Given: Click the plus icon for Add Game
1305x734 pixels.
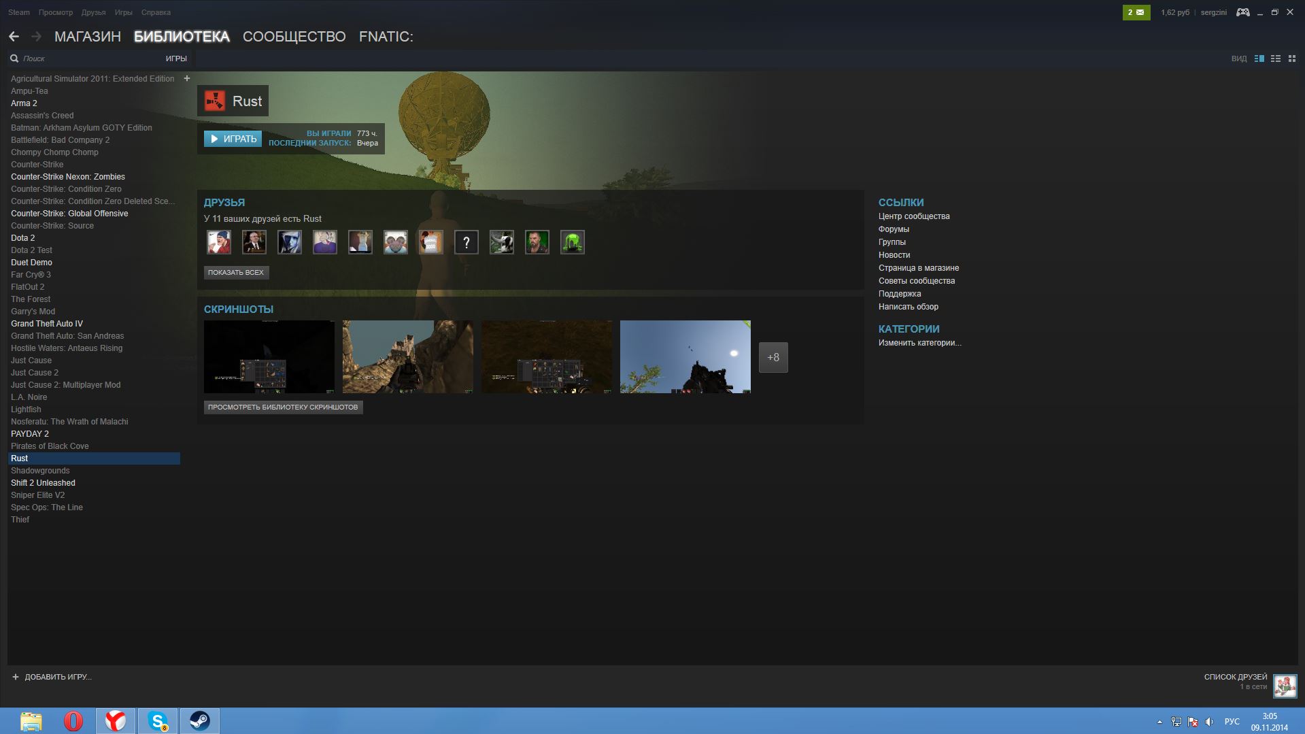Looking at the screenshot, I should pos(16,677).
